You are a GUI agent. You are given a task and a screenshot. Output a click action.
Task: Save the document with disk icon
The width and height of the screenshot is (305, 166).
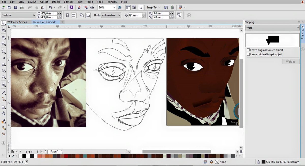[16, 7]
